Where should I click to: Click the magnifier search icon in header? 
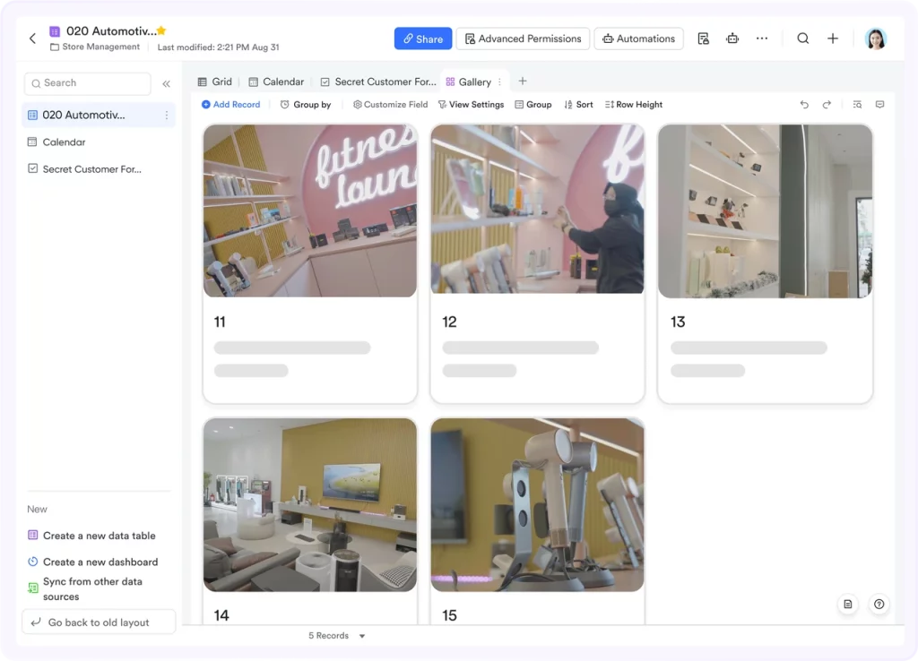tap(803, 39)
